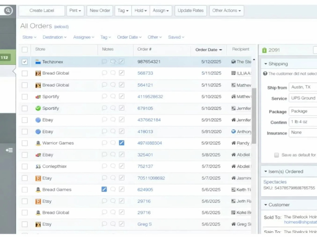
Task: Click the speech bubble icon for order 4119528632
Action: pos(104,96)
